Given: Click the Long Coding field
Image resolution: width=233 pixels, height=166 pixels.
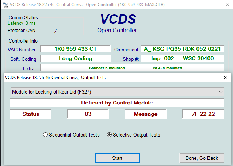Looking at the screenshot, I should pos(76,58).
